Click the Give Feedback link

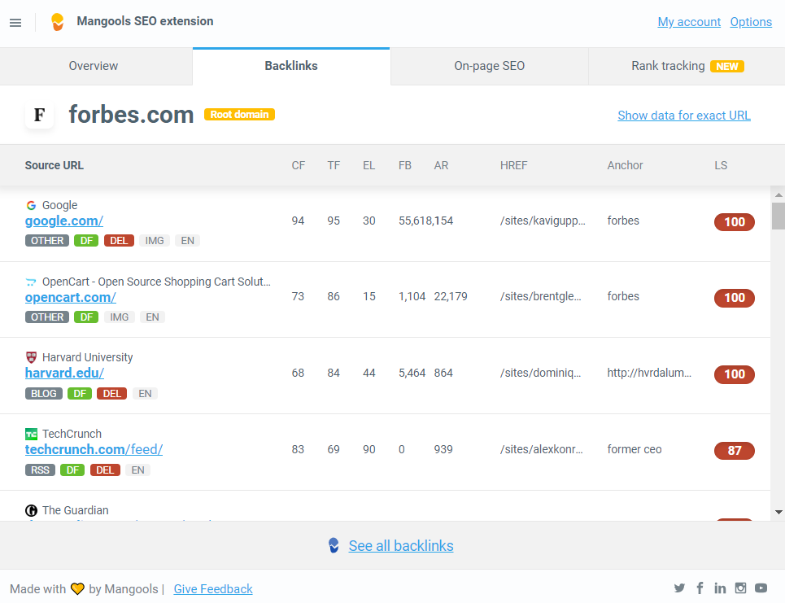coord(213,589)
